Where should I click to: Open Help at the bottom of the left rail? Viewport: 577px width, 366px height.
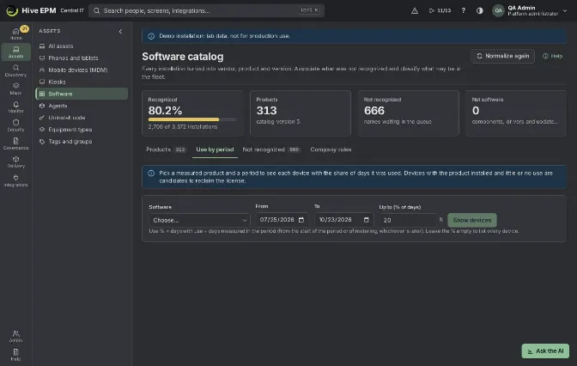click(15, 355)
